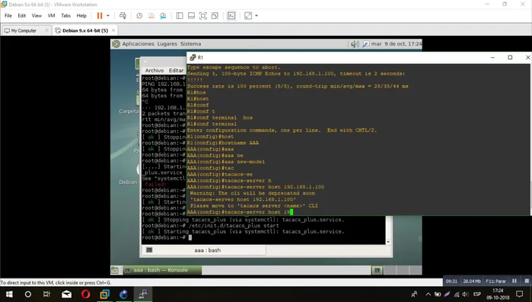The width and height of the screenshot is (532, 302).
Task: Open the Sistema menu in Debian
Action: point(191,43)
